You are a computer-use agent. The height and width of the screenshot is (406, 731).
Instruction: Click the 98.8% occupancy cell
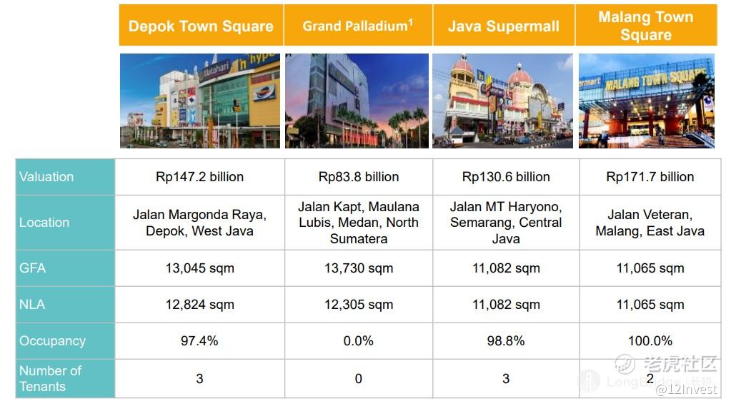506,341
